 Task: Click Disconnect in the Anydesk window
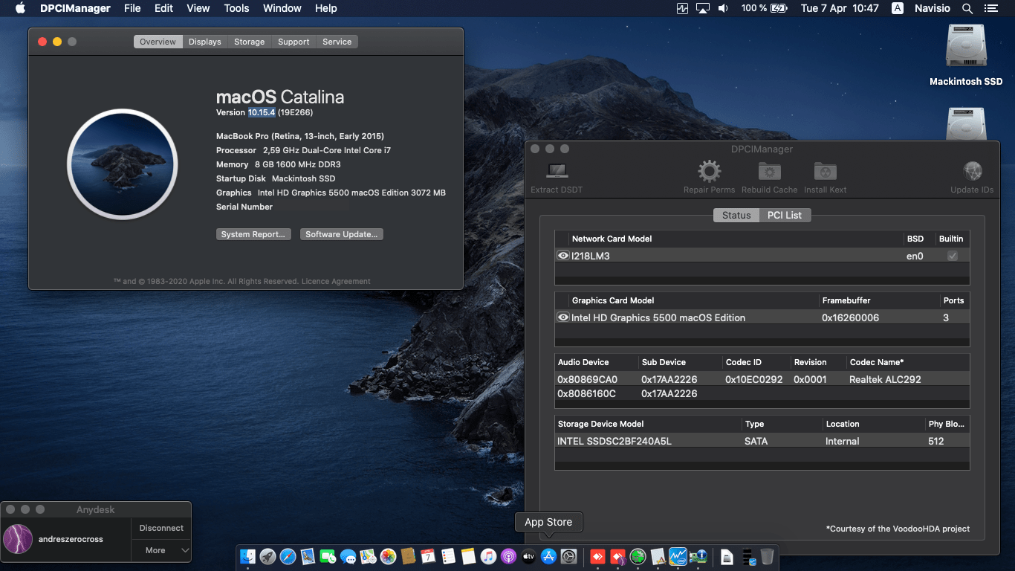(160, 528)
